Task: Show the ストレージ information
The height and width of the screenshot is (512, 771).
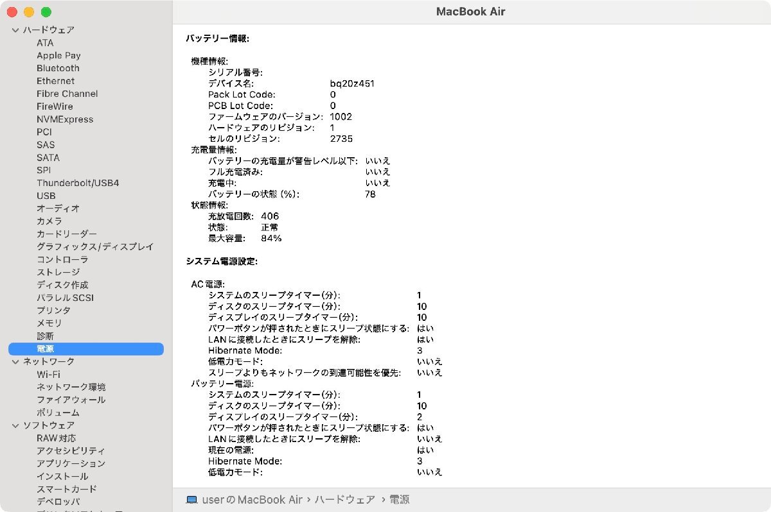Action: (58, 272)
